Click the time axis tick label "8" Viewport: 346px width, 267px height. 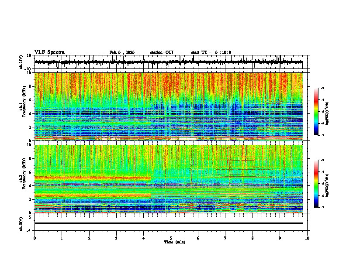pos(253,238)
